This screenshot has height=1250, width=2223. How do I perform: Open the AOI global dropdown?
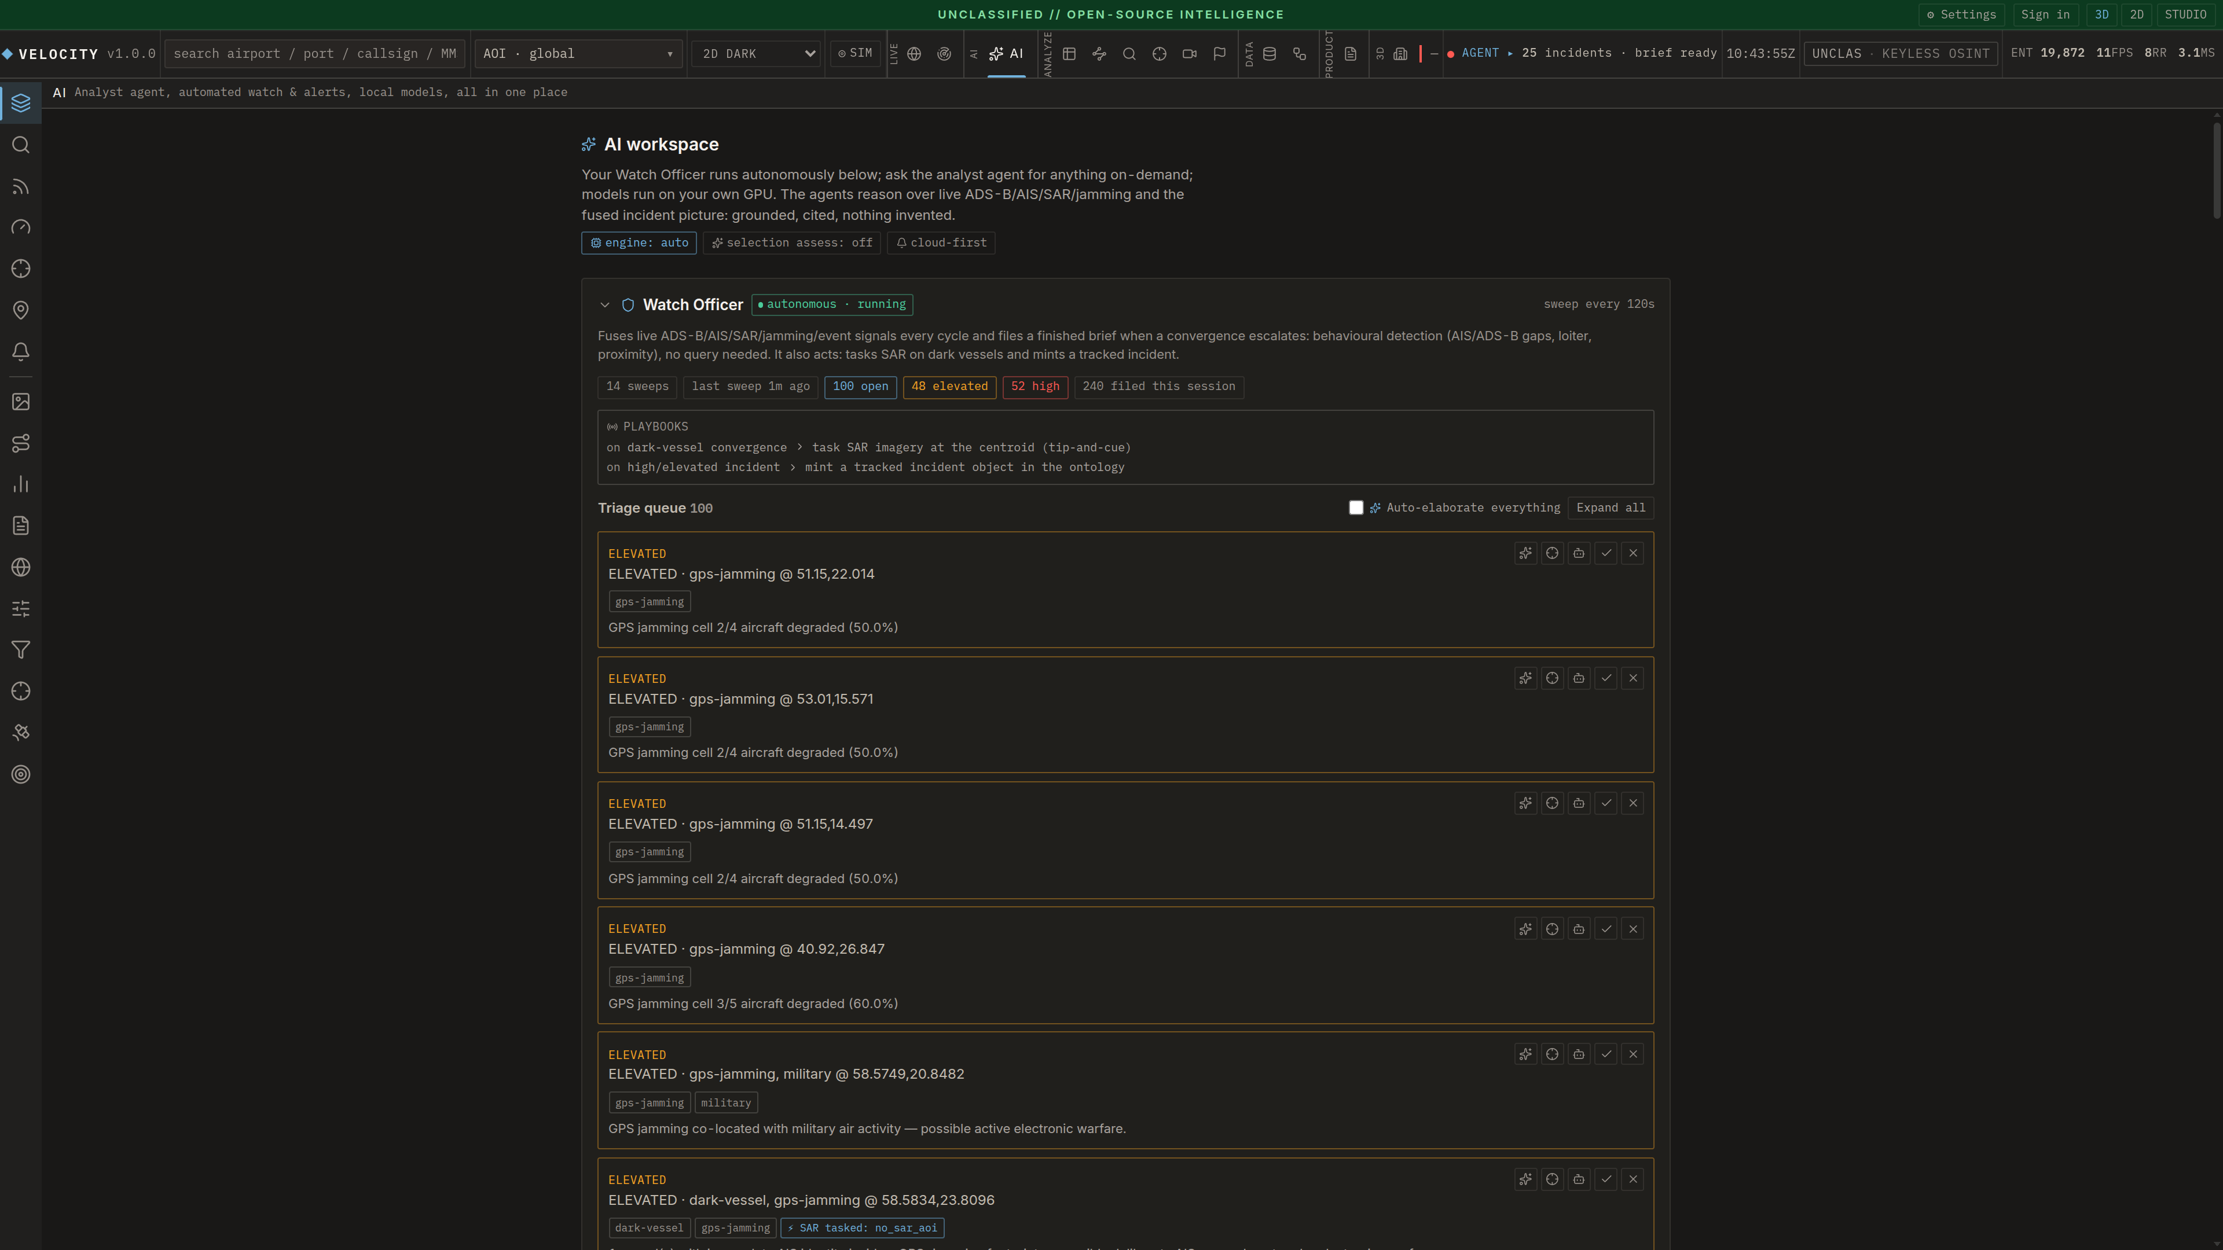point(578,53)
